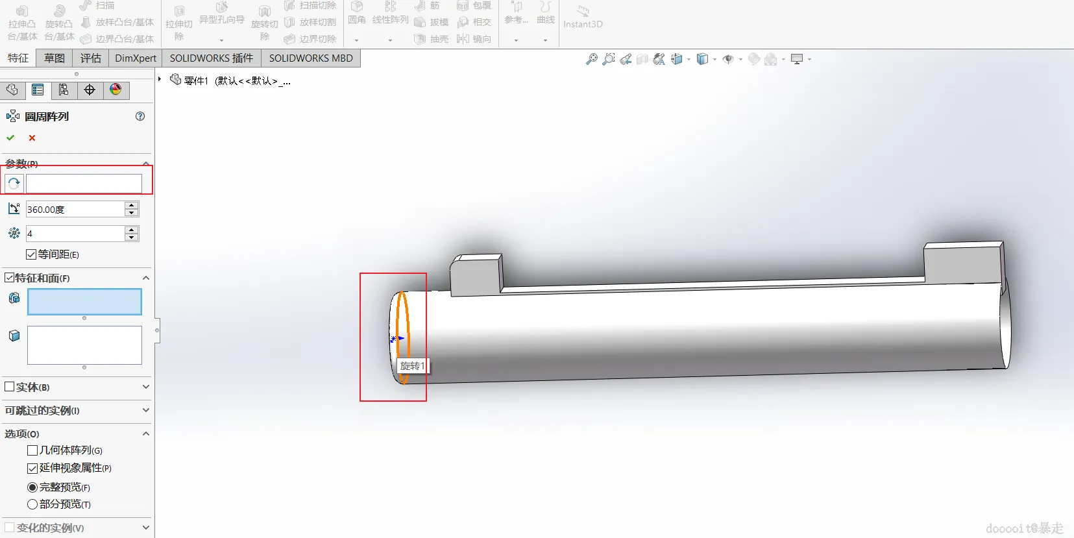Click the 线性阵列 pattern tool

(391, 13)
